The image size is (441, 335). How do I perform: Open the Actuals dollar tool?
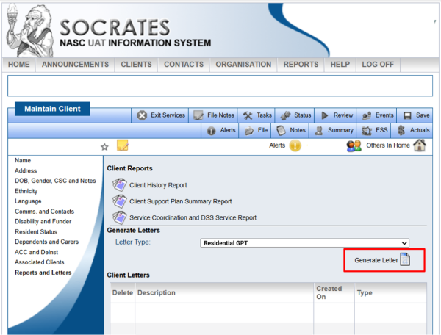[412, 131]
